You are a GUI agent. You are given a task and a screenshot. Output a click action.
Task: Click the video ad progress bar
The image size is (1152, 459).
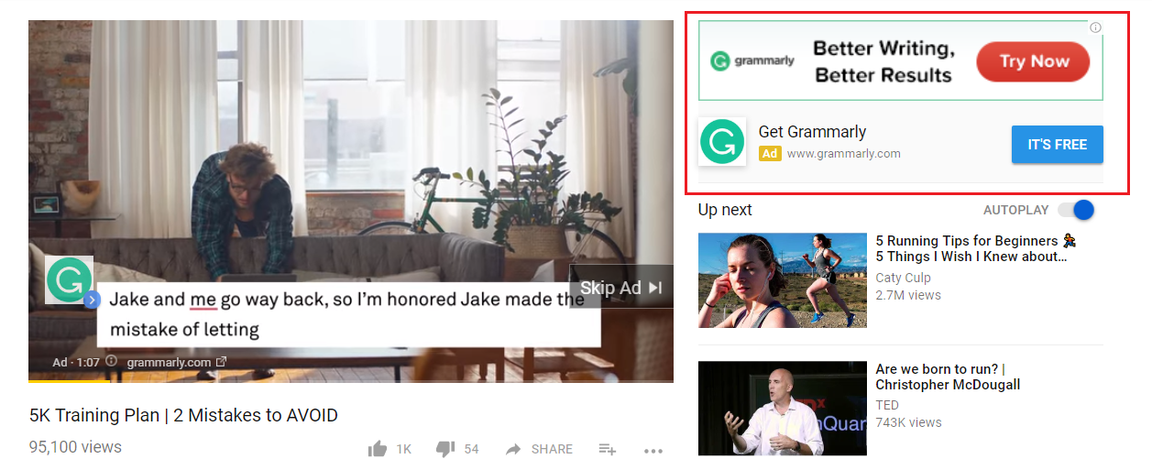click(351, 380)
